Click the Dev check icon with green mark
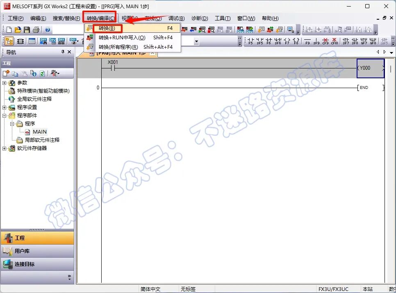396x293 pixels. tap(250, 30)
